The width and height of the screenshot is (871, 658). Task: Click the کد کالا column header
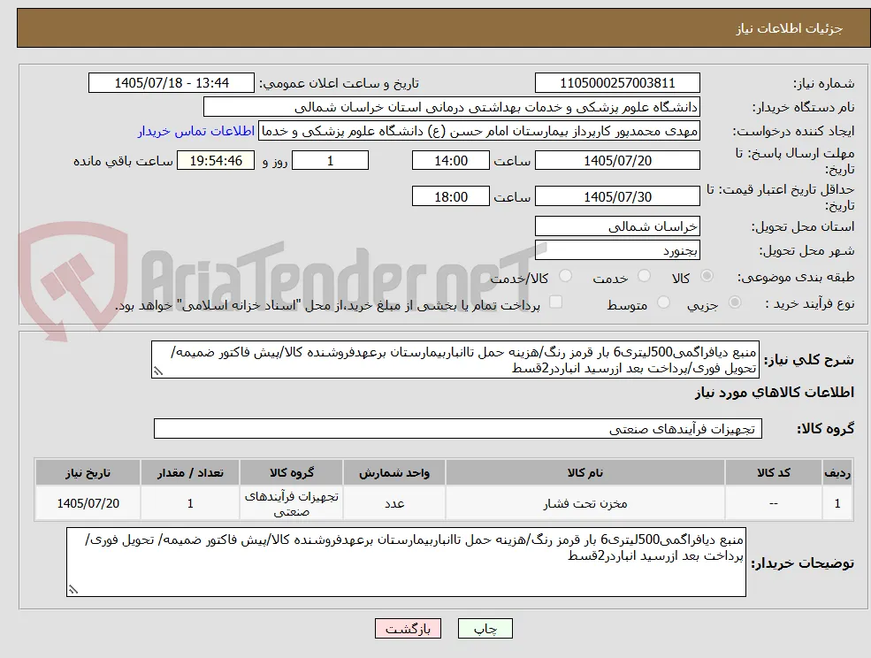click(773, 472)
